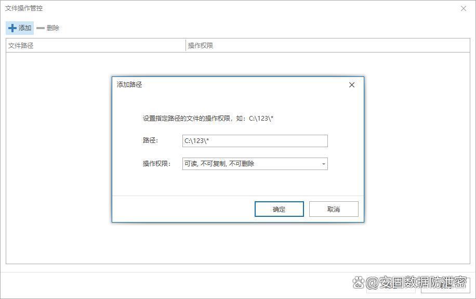Click the 删除 minus toolbar button
The width and height of the screenshot is (476, 299).
[48, 28]
